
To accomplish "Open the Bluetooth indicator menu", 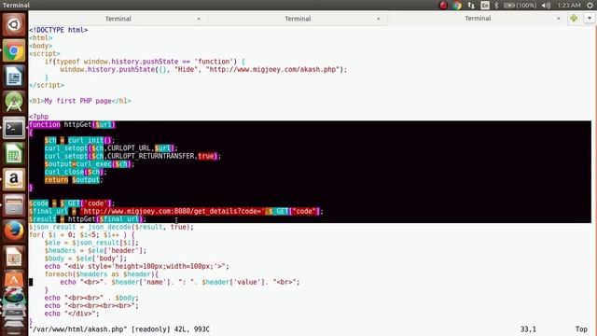I will pyautogui.click(x=496, y=6).
